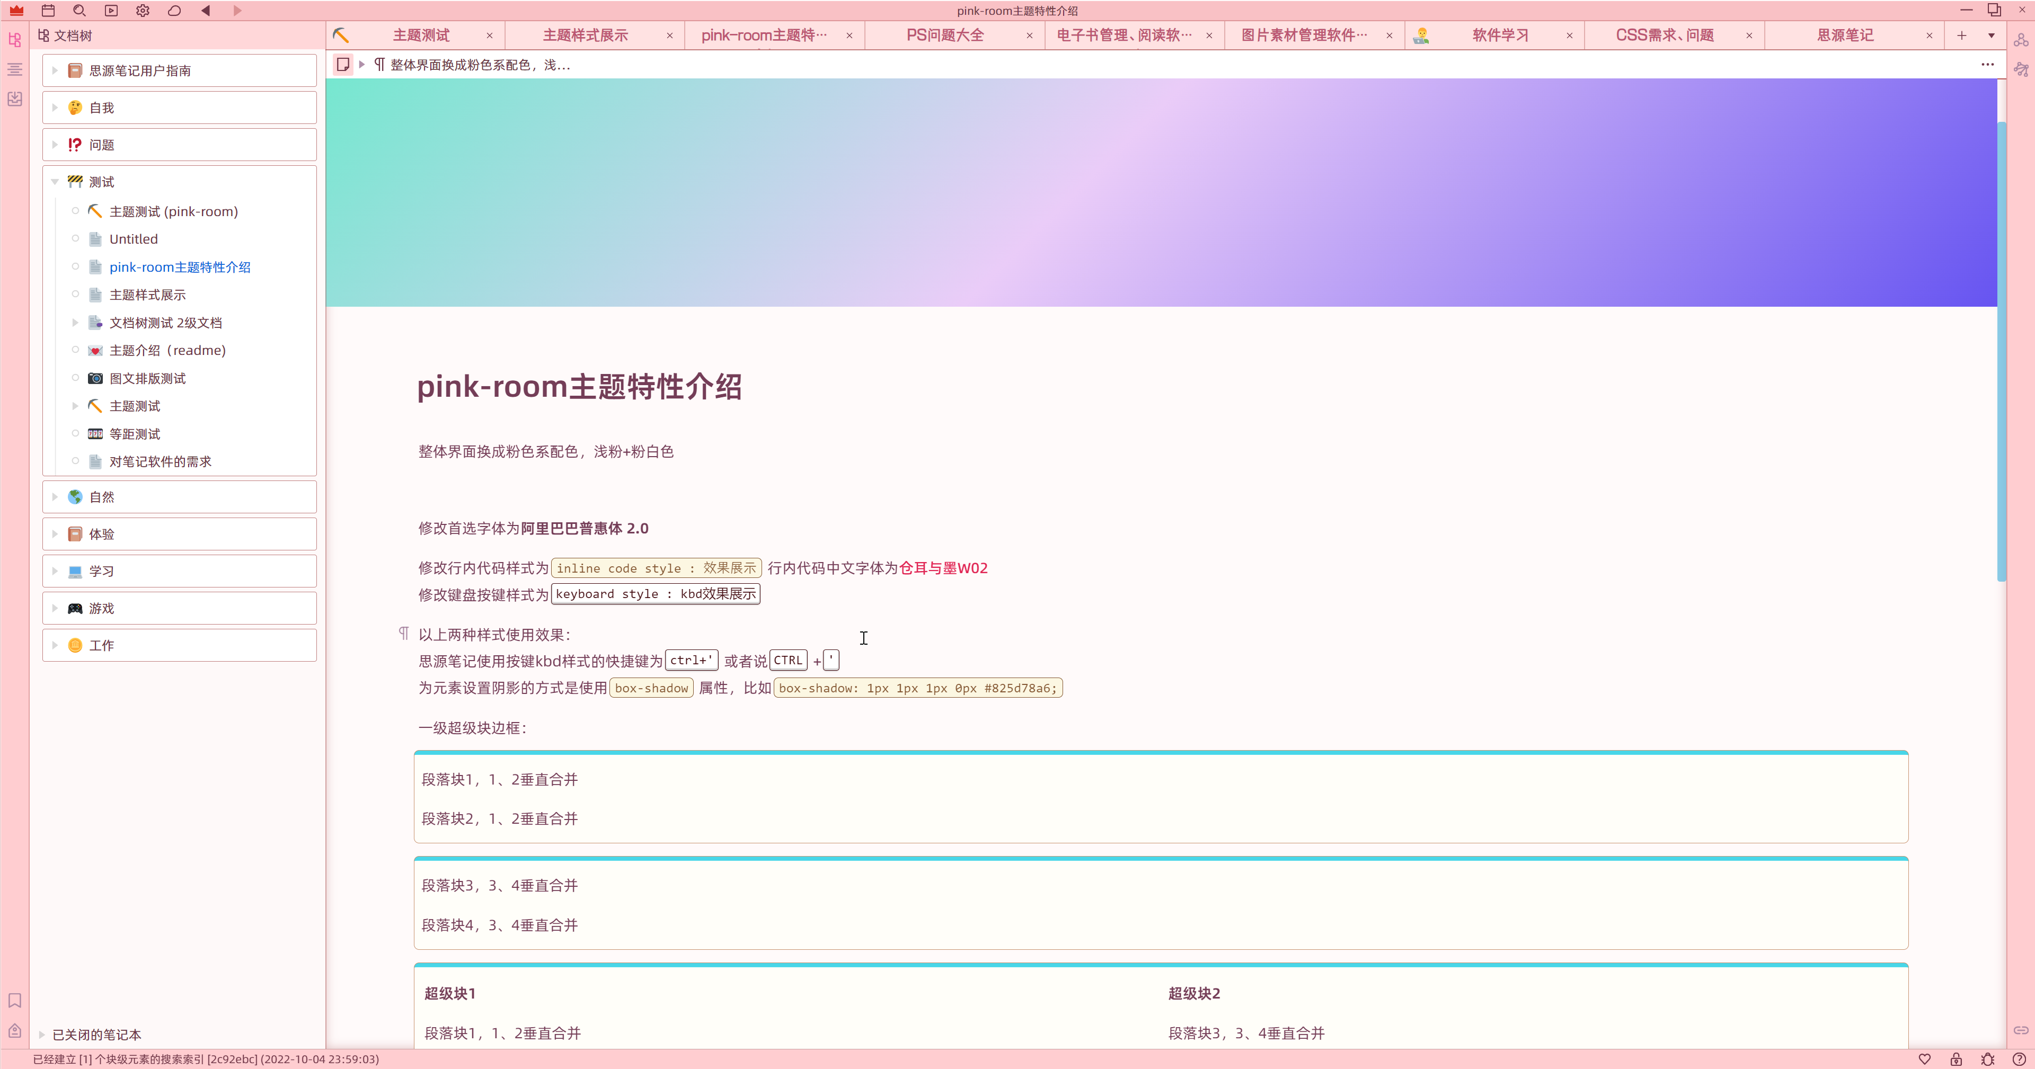Click the search magnifier icon in toolbar
Image resolution: width=2035 pixels, height=1069 pixels.
click(x=79, y=11)
